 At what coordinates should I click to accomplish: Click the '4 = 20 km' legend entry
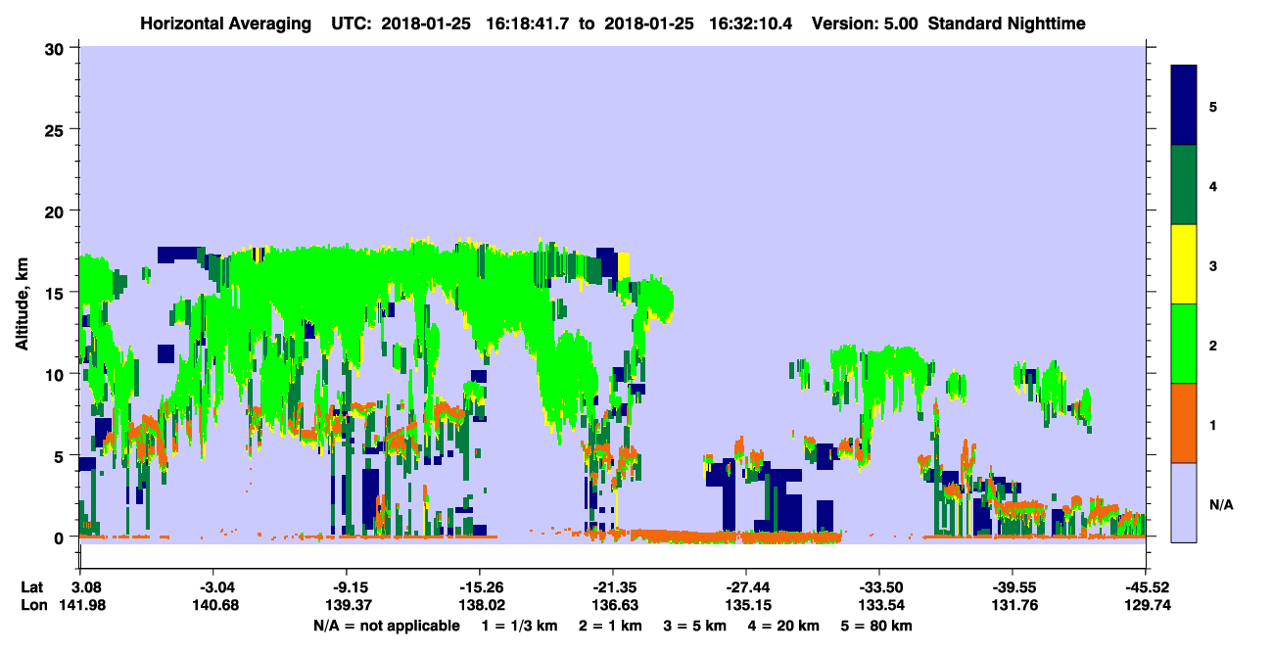coord(785,625)
